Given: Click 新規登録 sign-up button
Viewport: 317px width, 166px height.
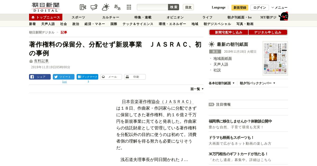Looking at the screenshot, I should tap(240, 8).
